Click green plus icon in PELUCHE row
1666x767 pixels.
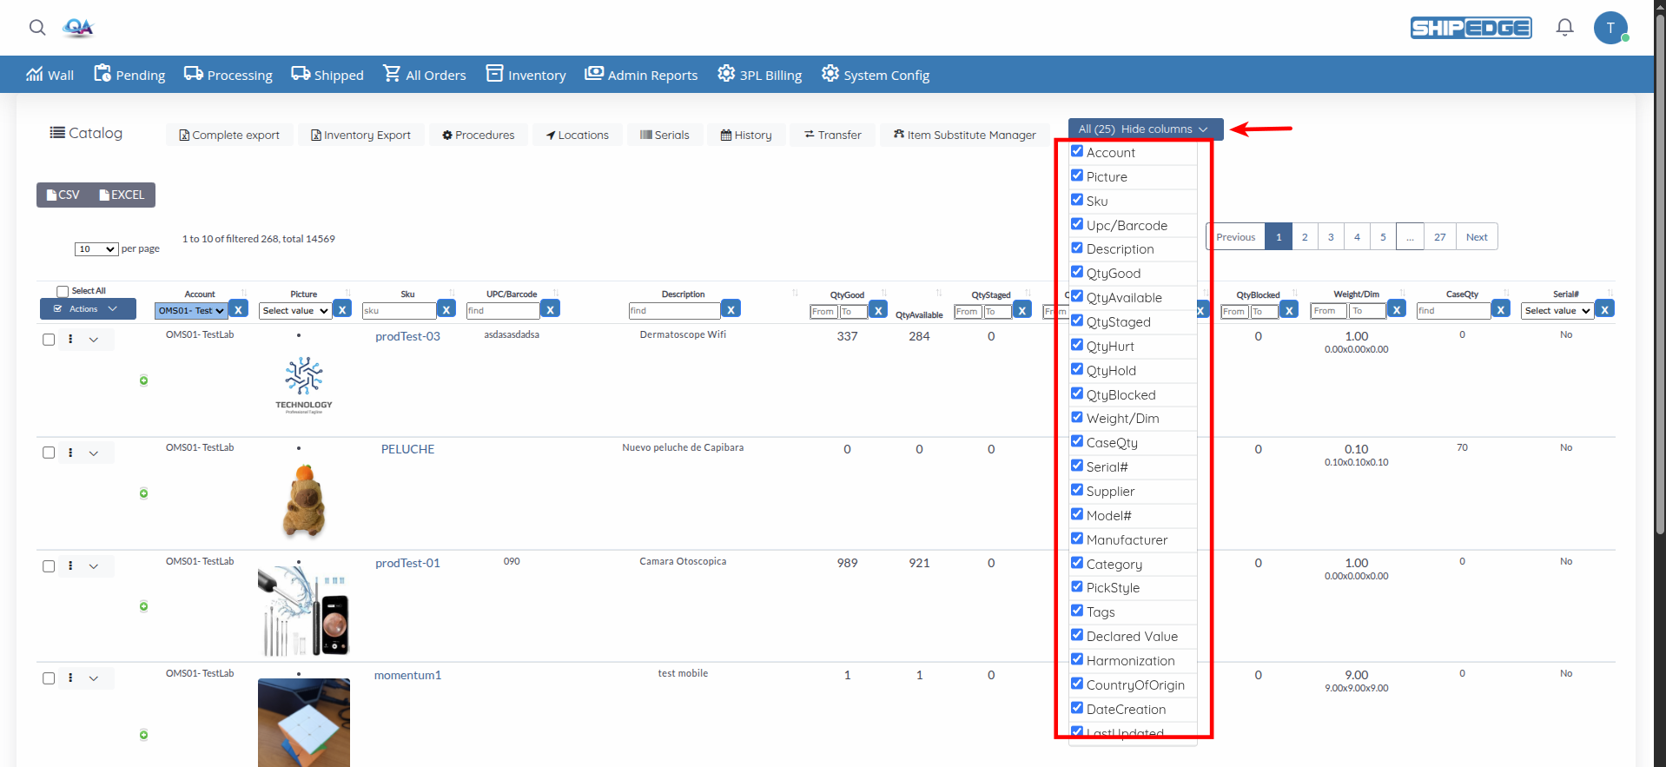click(143, 493)
